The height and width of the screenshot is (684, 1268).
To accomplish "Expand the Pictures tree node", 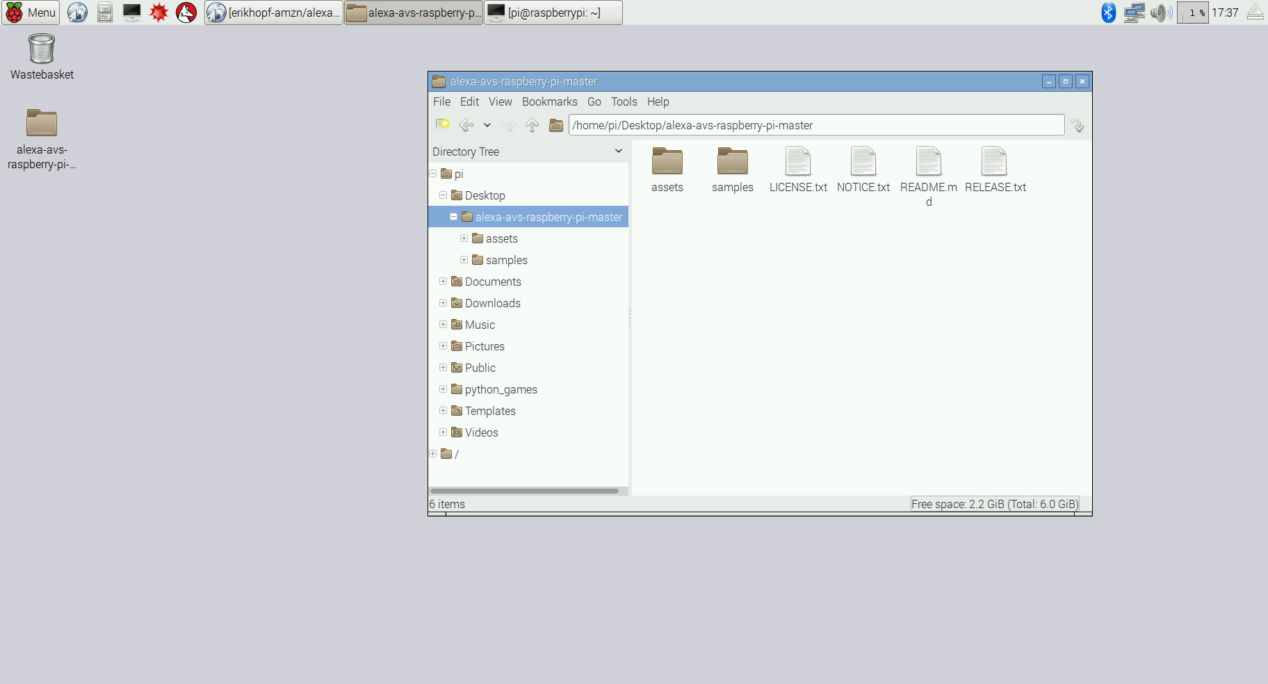I will [443, 346].
